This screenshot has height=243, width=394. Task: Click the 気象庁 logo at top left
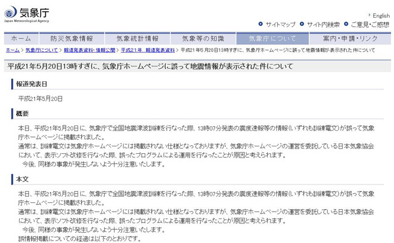tap(26, 14)
